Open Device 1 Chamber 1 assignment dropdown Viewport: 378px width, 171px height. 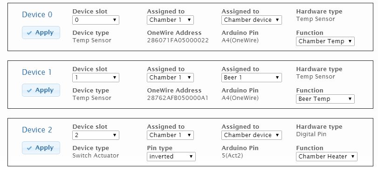pos(170,78)
